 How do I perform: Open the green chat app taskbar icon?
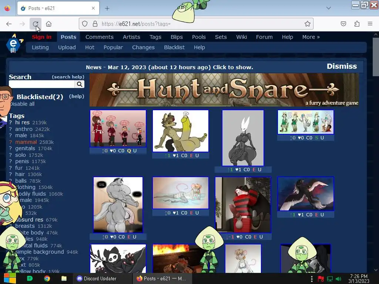tap(30, 278)
